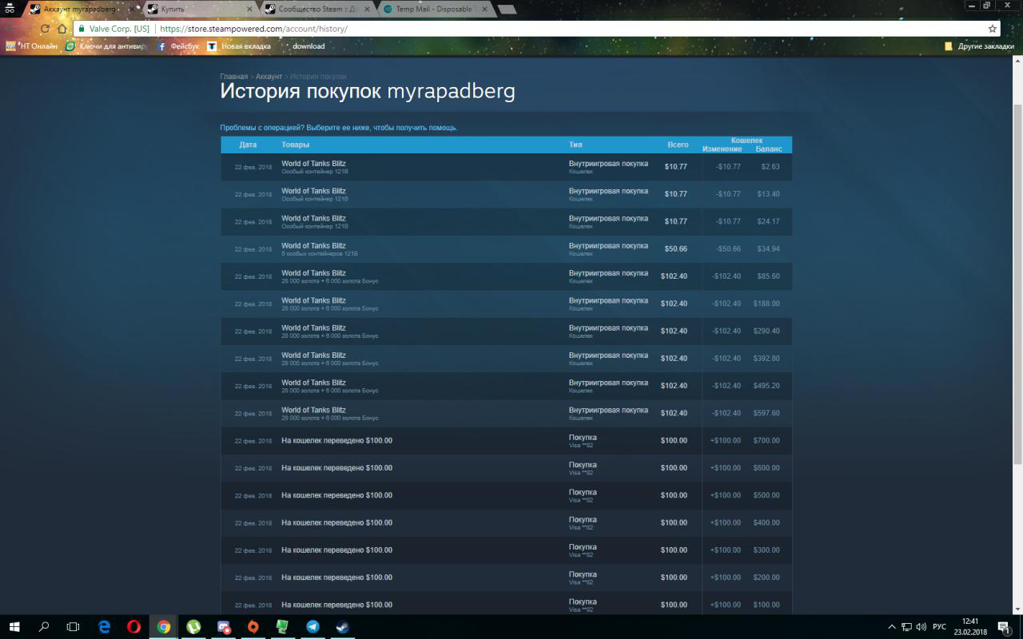Open Telegram from the taskbar
Viewport: 1023px width, 639px height.
click(312, 627)
